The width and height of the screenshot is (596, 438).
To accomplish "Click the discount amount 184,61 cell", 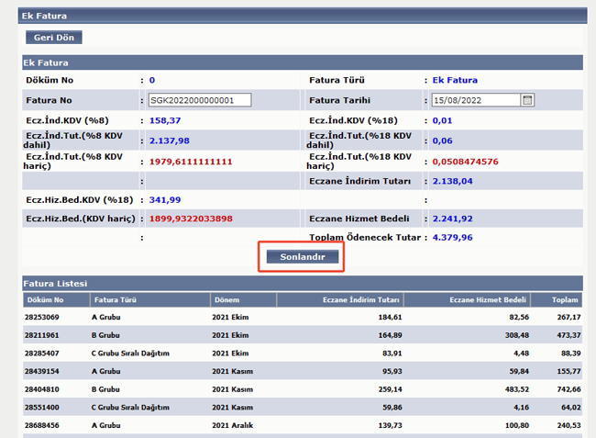I will point(390,317).
